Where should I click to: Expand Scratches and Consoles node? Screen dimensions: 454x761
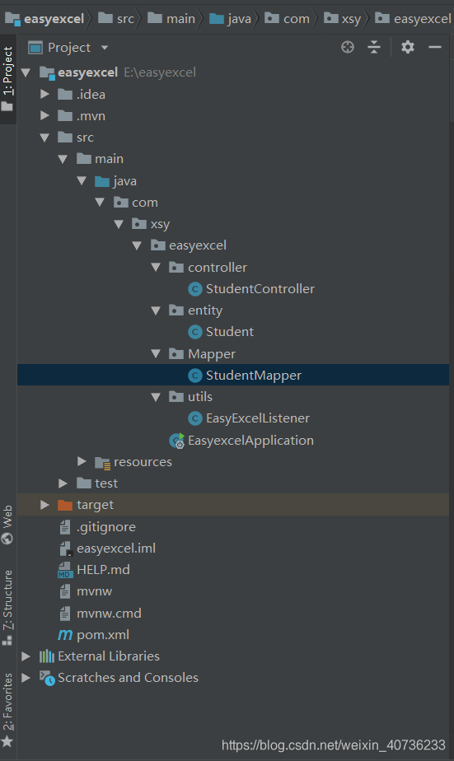pyautogui.click(x=26, y=678)
